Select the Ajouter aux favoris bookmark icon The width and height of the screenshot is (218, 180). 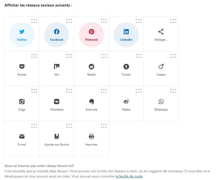tap(57, 136)
